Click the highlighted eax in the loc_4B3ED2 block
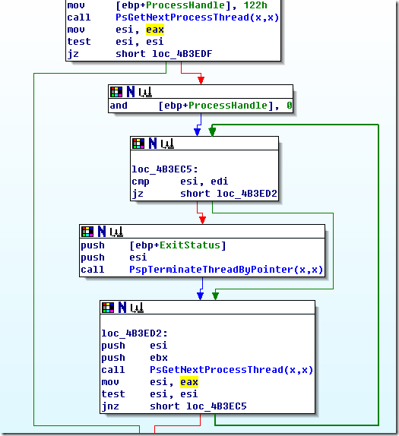 click(x=189, y=382)
